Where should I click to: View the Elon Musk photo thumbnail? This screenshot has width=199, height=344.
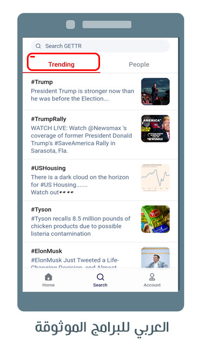pyautogui.click(x=155, y=257)
